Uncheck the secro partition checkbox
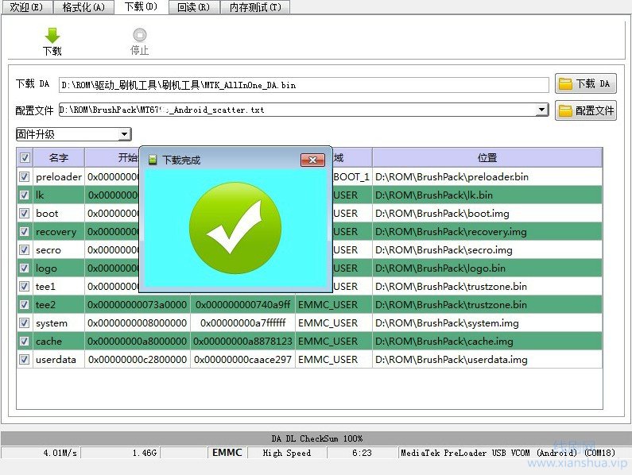 pos(25,249)
